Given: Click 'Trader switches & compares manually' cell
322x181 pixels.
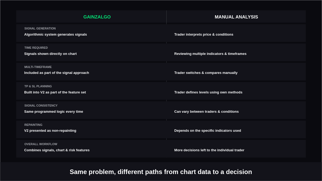Looking at the screenshot, I should click(x=206, y=73).
